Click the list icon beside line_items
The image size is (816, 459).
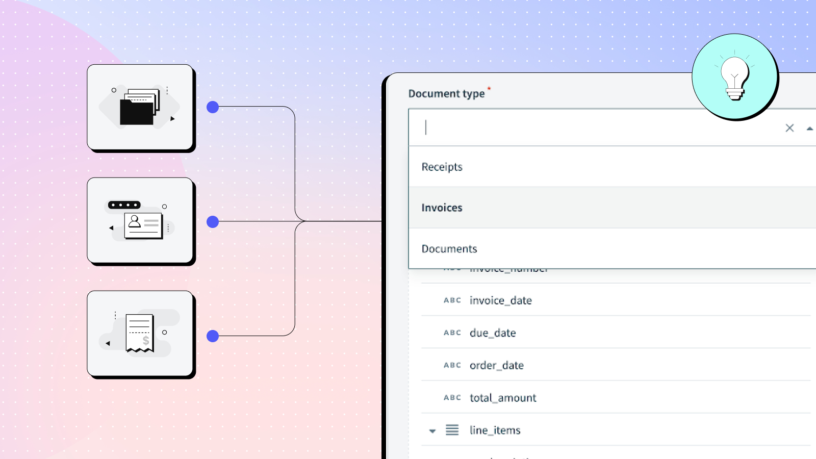click(452, 430)
